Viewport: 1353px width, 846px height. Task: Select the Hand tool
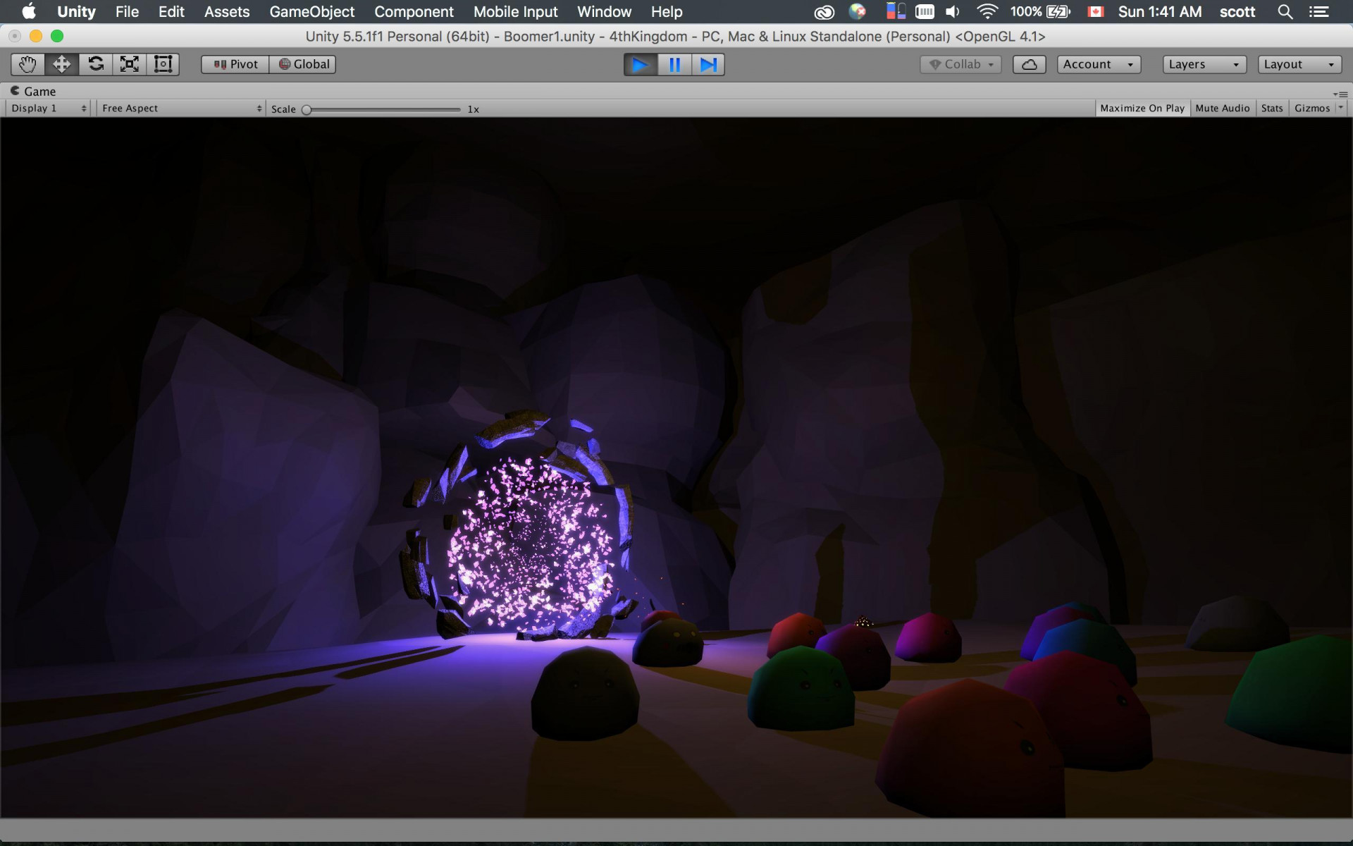click(x=27, y=64)
